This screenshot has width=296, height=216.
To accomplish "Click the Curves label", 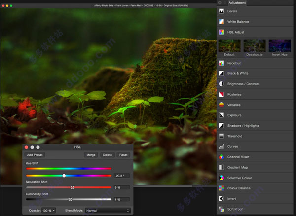I will click(232, 146).
